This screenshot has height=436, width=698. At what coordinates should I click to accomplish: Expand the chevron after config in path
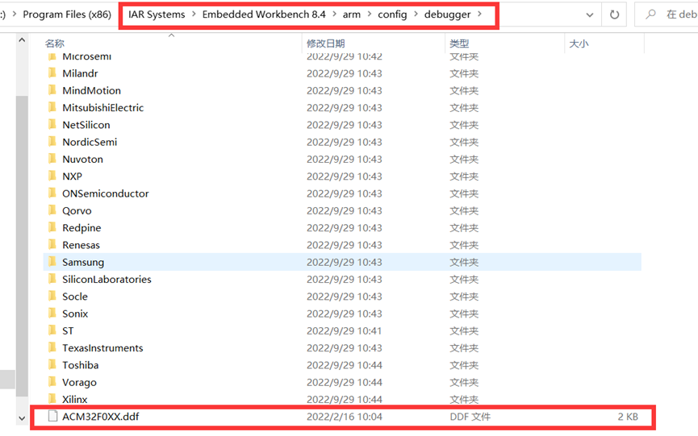click(x=416, y=15)
